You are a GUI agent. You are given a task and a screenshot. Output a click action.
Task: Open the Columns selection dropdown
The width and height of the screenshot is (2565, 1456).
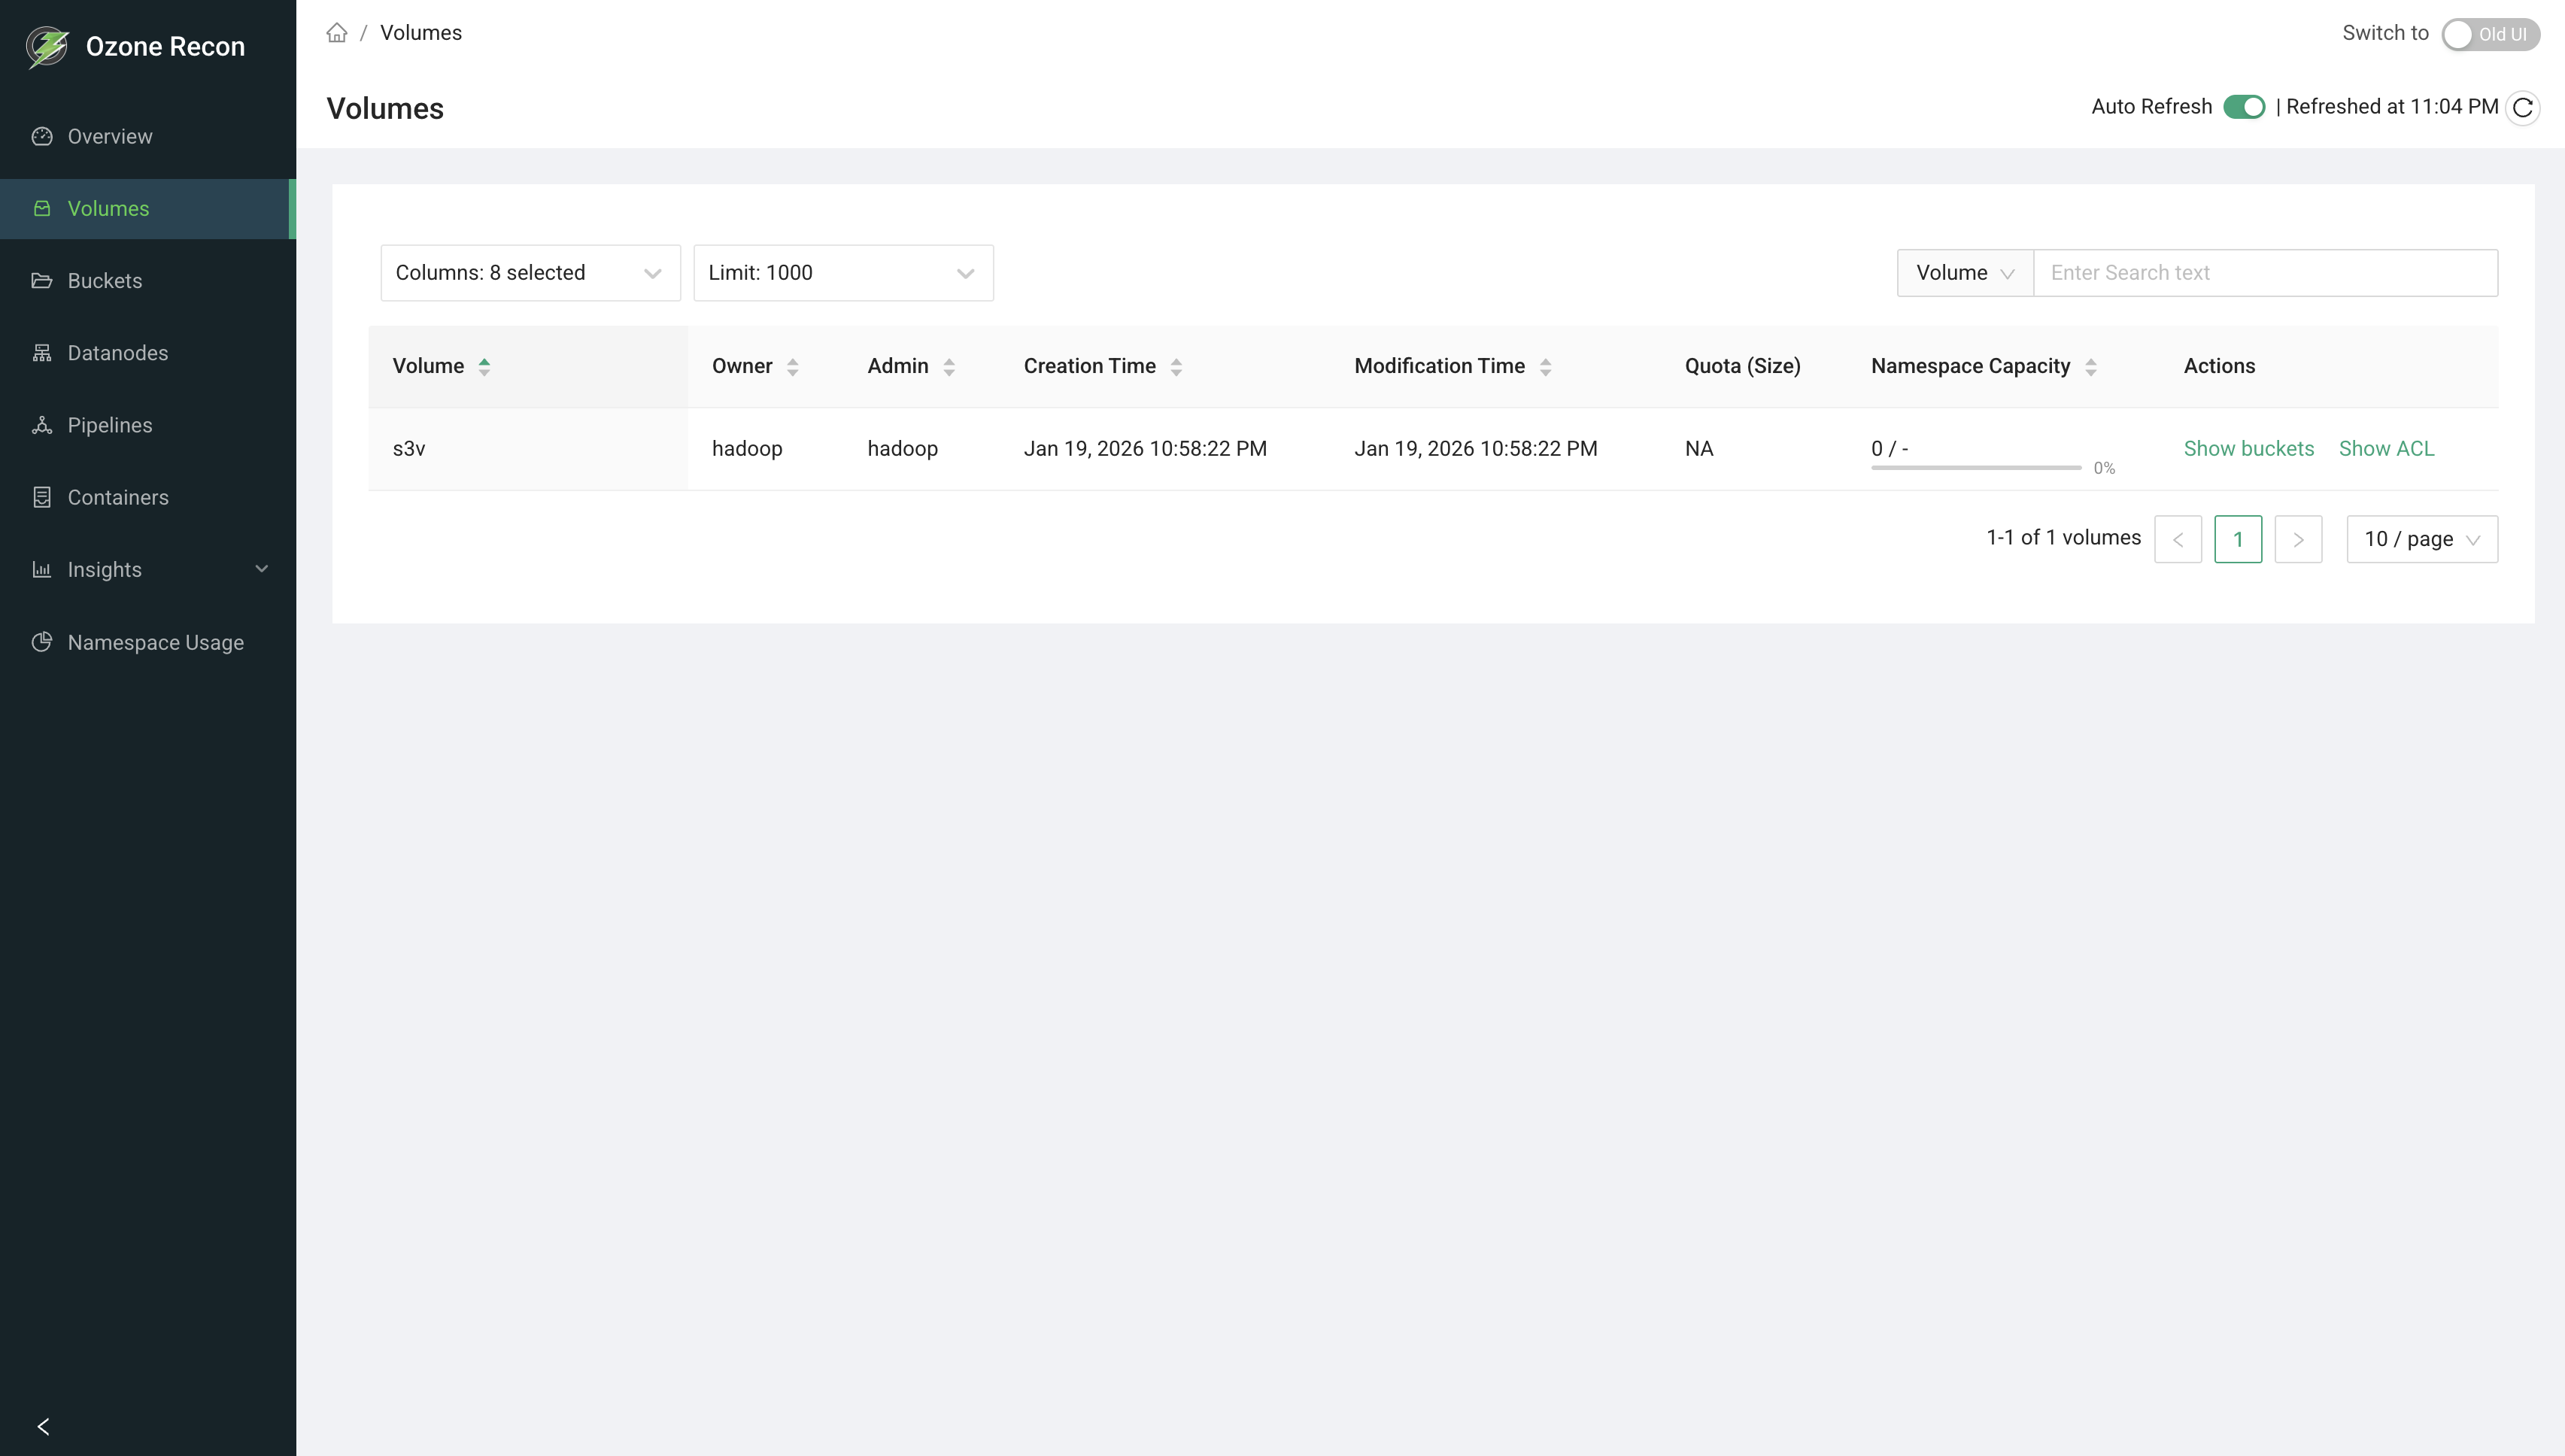tap(530, 272)
